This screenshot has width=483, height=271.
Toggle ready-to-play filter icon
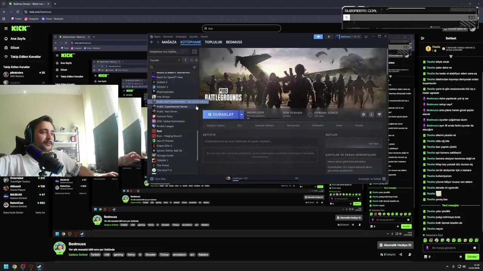195,60
